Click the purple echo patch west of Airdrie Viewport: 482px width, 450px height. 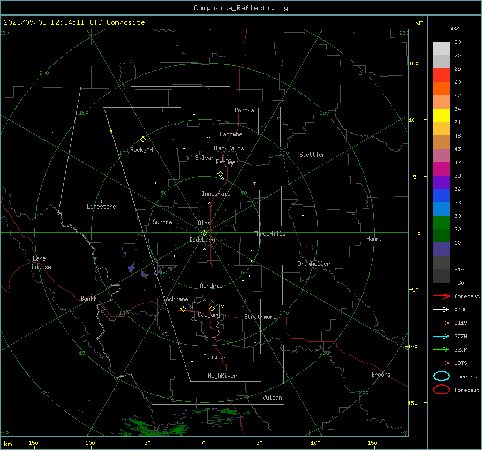(132, 268)
